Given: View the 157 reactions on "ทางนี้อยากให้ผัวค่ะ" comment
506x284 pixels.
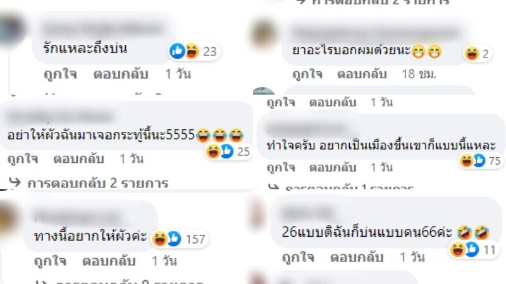Looking at the screenshot, I should (x=179, y=239).
